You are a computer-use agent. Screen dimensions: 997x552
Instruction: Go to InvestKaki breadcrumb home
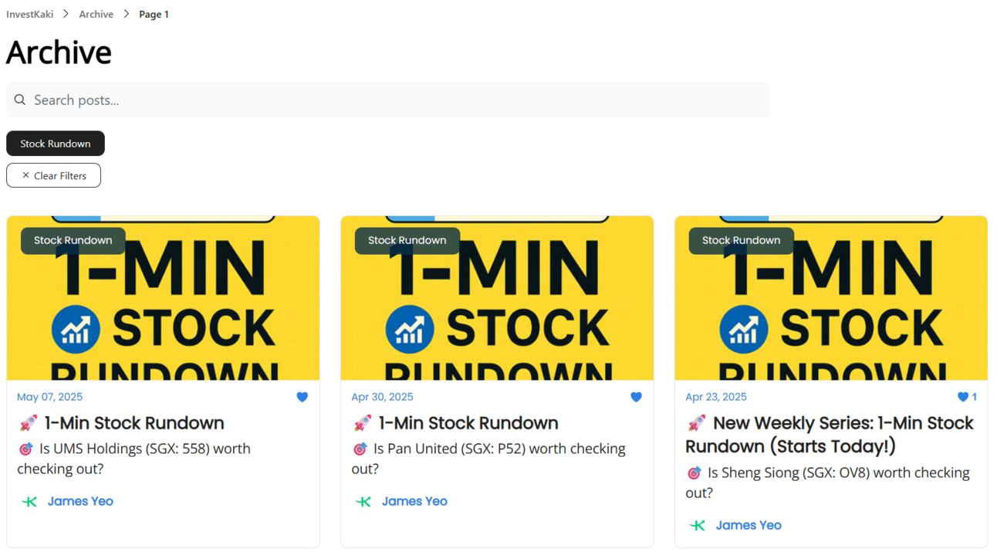[x=29, y=14]
